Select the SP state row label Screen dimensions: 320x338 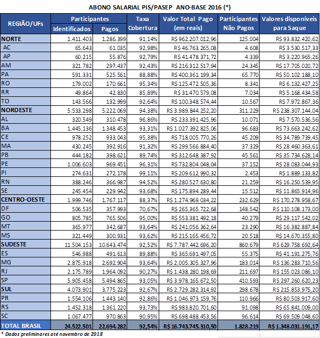[x=6, y=280]
